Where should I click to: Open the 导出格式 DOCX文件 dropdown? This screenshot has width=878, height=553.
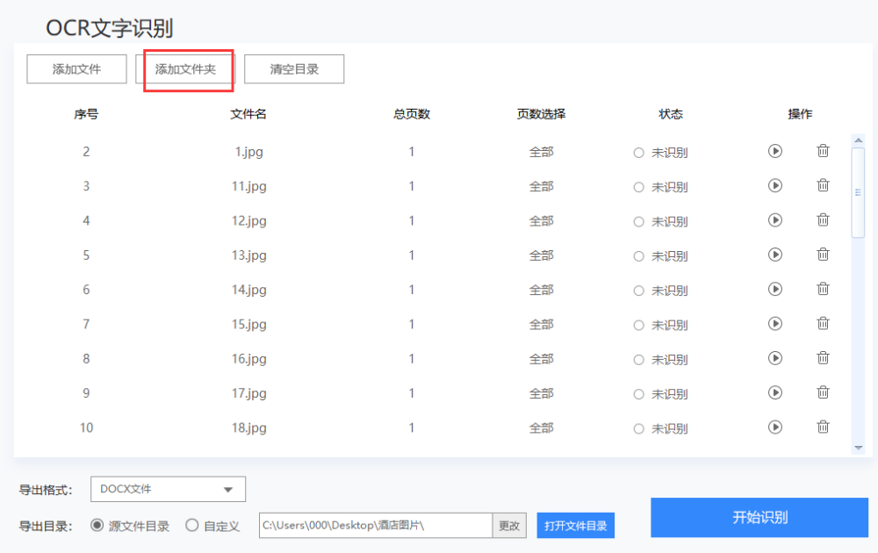168,489
